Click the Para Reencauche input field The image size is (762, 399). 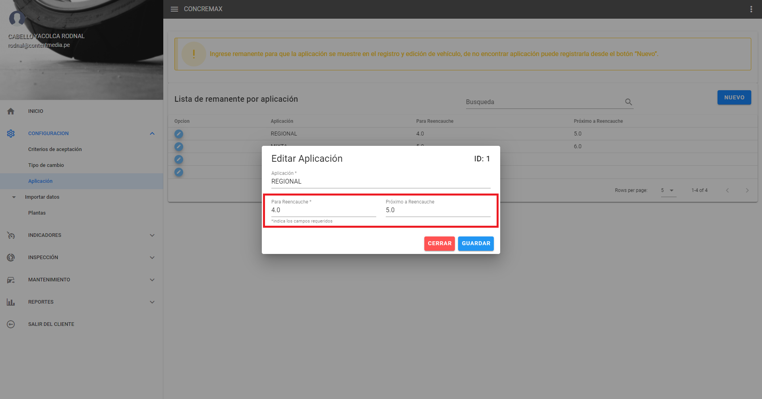point(323,210)
